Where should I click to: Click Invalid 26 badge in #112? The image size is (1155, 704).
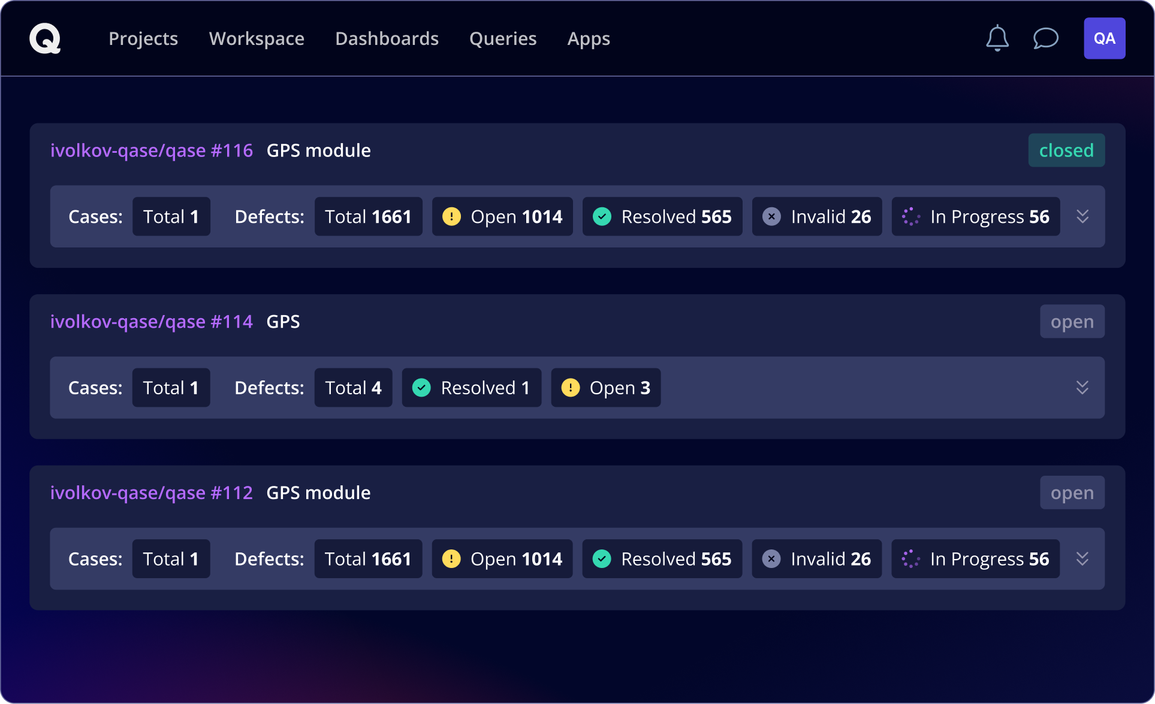click(816, 558)
